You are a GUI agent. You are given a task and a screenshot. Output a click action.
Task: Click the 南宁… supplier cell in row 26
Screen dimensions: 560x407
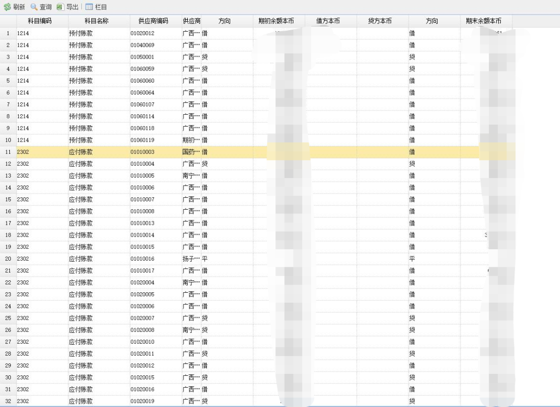click(x=191, y=330)
